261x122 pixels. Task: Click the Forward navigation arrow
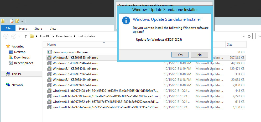pyautogui.click(x=14, y=36)
